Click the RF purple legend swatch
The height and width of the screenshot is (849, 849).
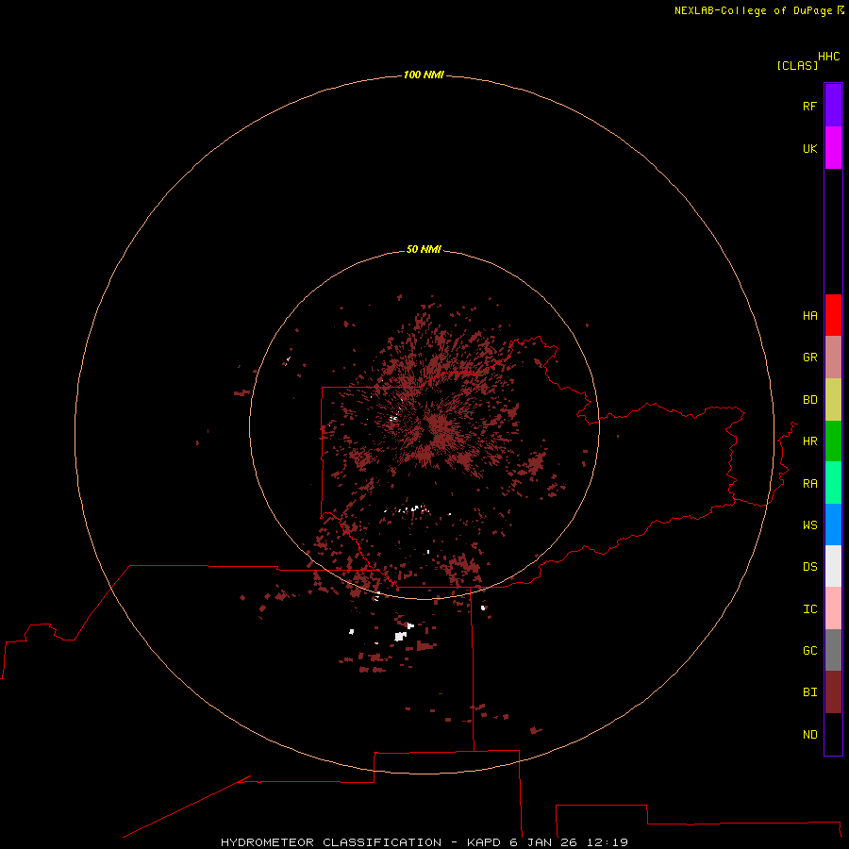[x=833, y=106]
